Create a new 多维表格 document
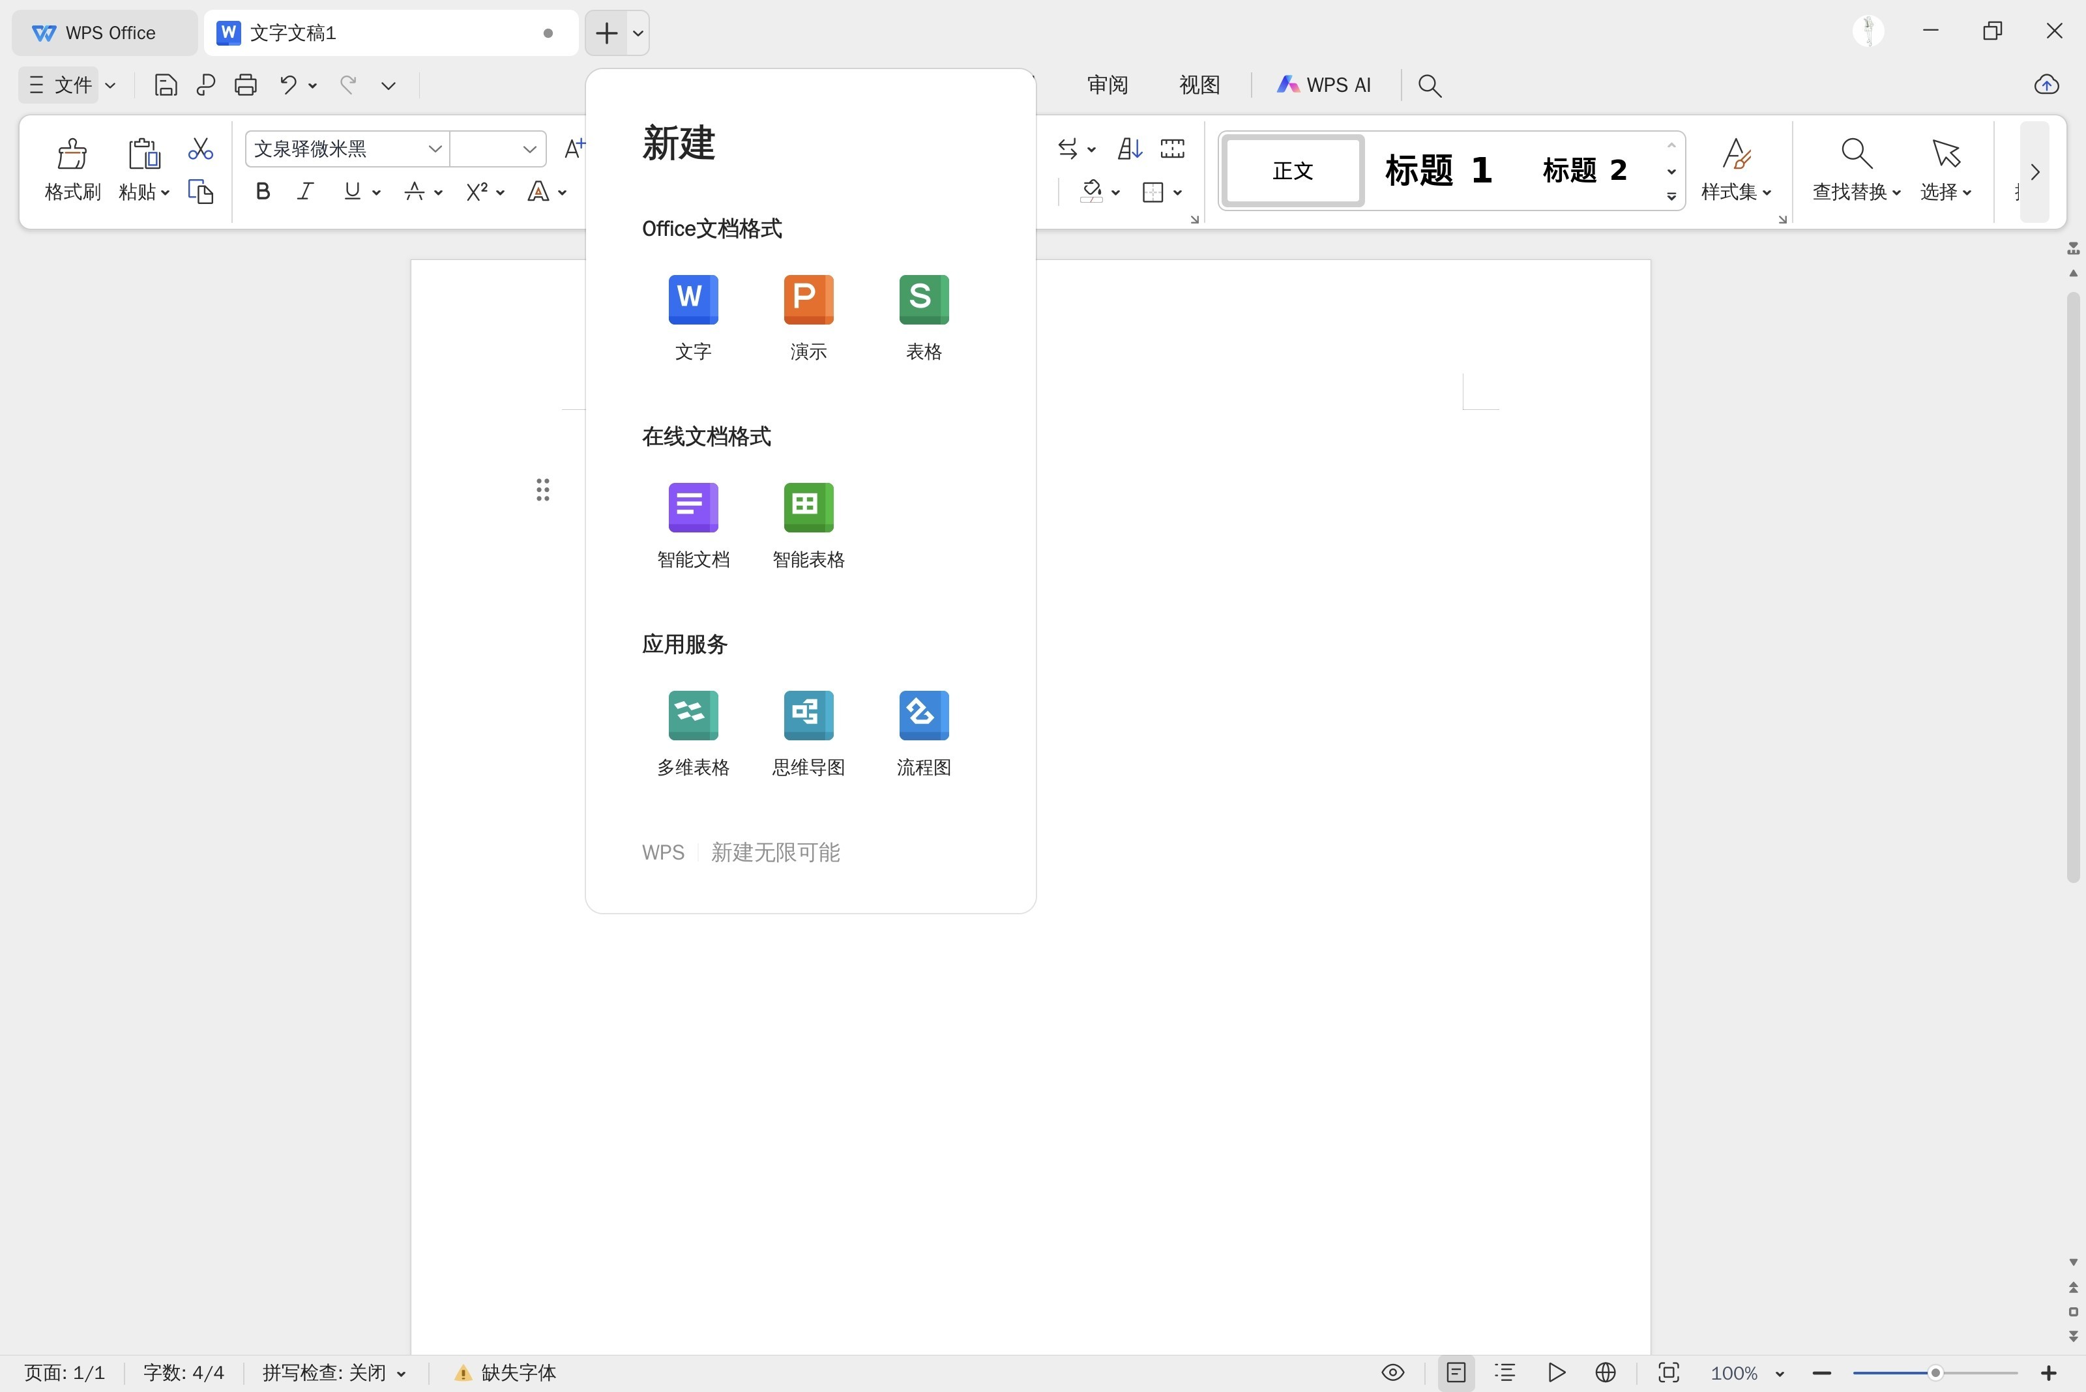This screenshot has width=2086, height=1392. click(693, 716)
